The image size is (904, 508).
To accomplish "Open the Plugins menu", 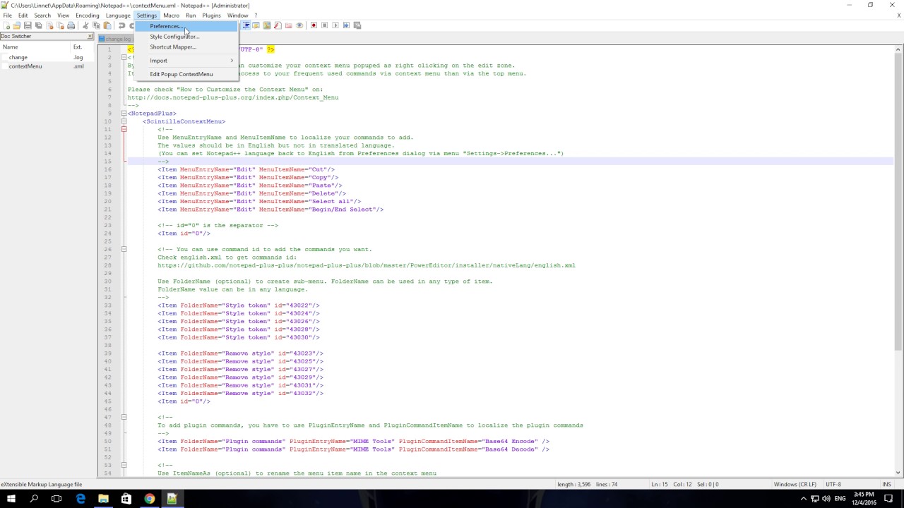I will click(x=211, y=16).
